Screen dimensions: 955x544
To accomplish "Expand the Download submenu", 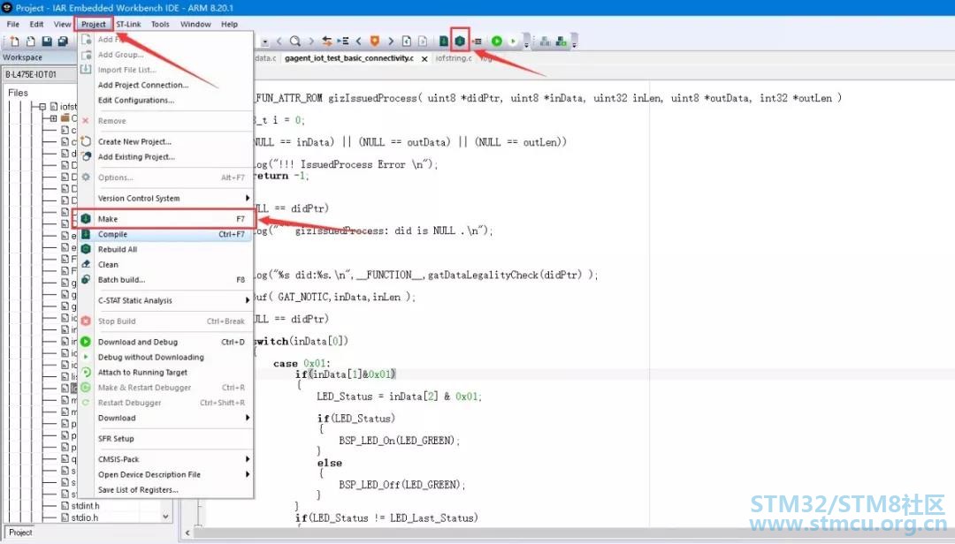I will click(165, 418).
